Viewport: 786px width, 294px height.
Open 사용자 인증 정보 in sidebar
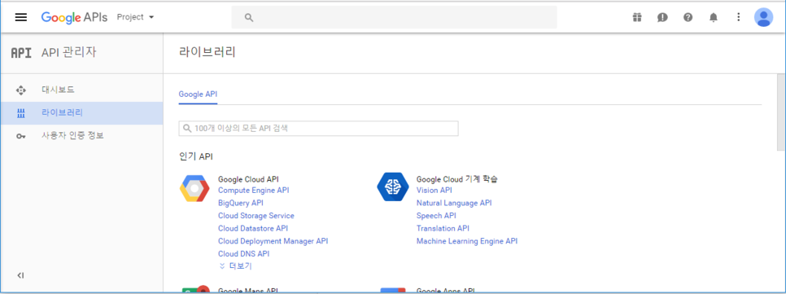pos(81,135)
